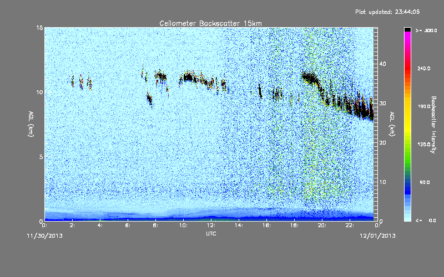444x277 pixels.
Task: Click the 10: hour tick label on time axis
Action: tap(183, 225)
